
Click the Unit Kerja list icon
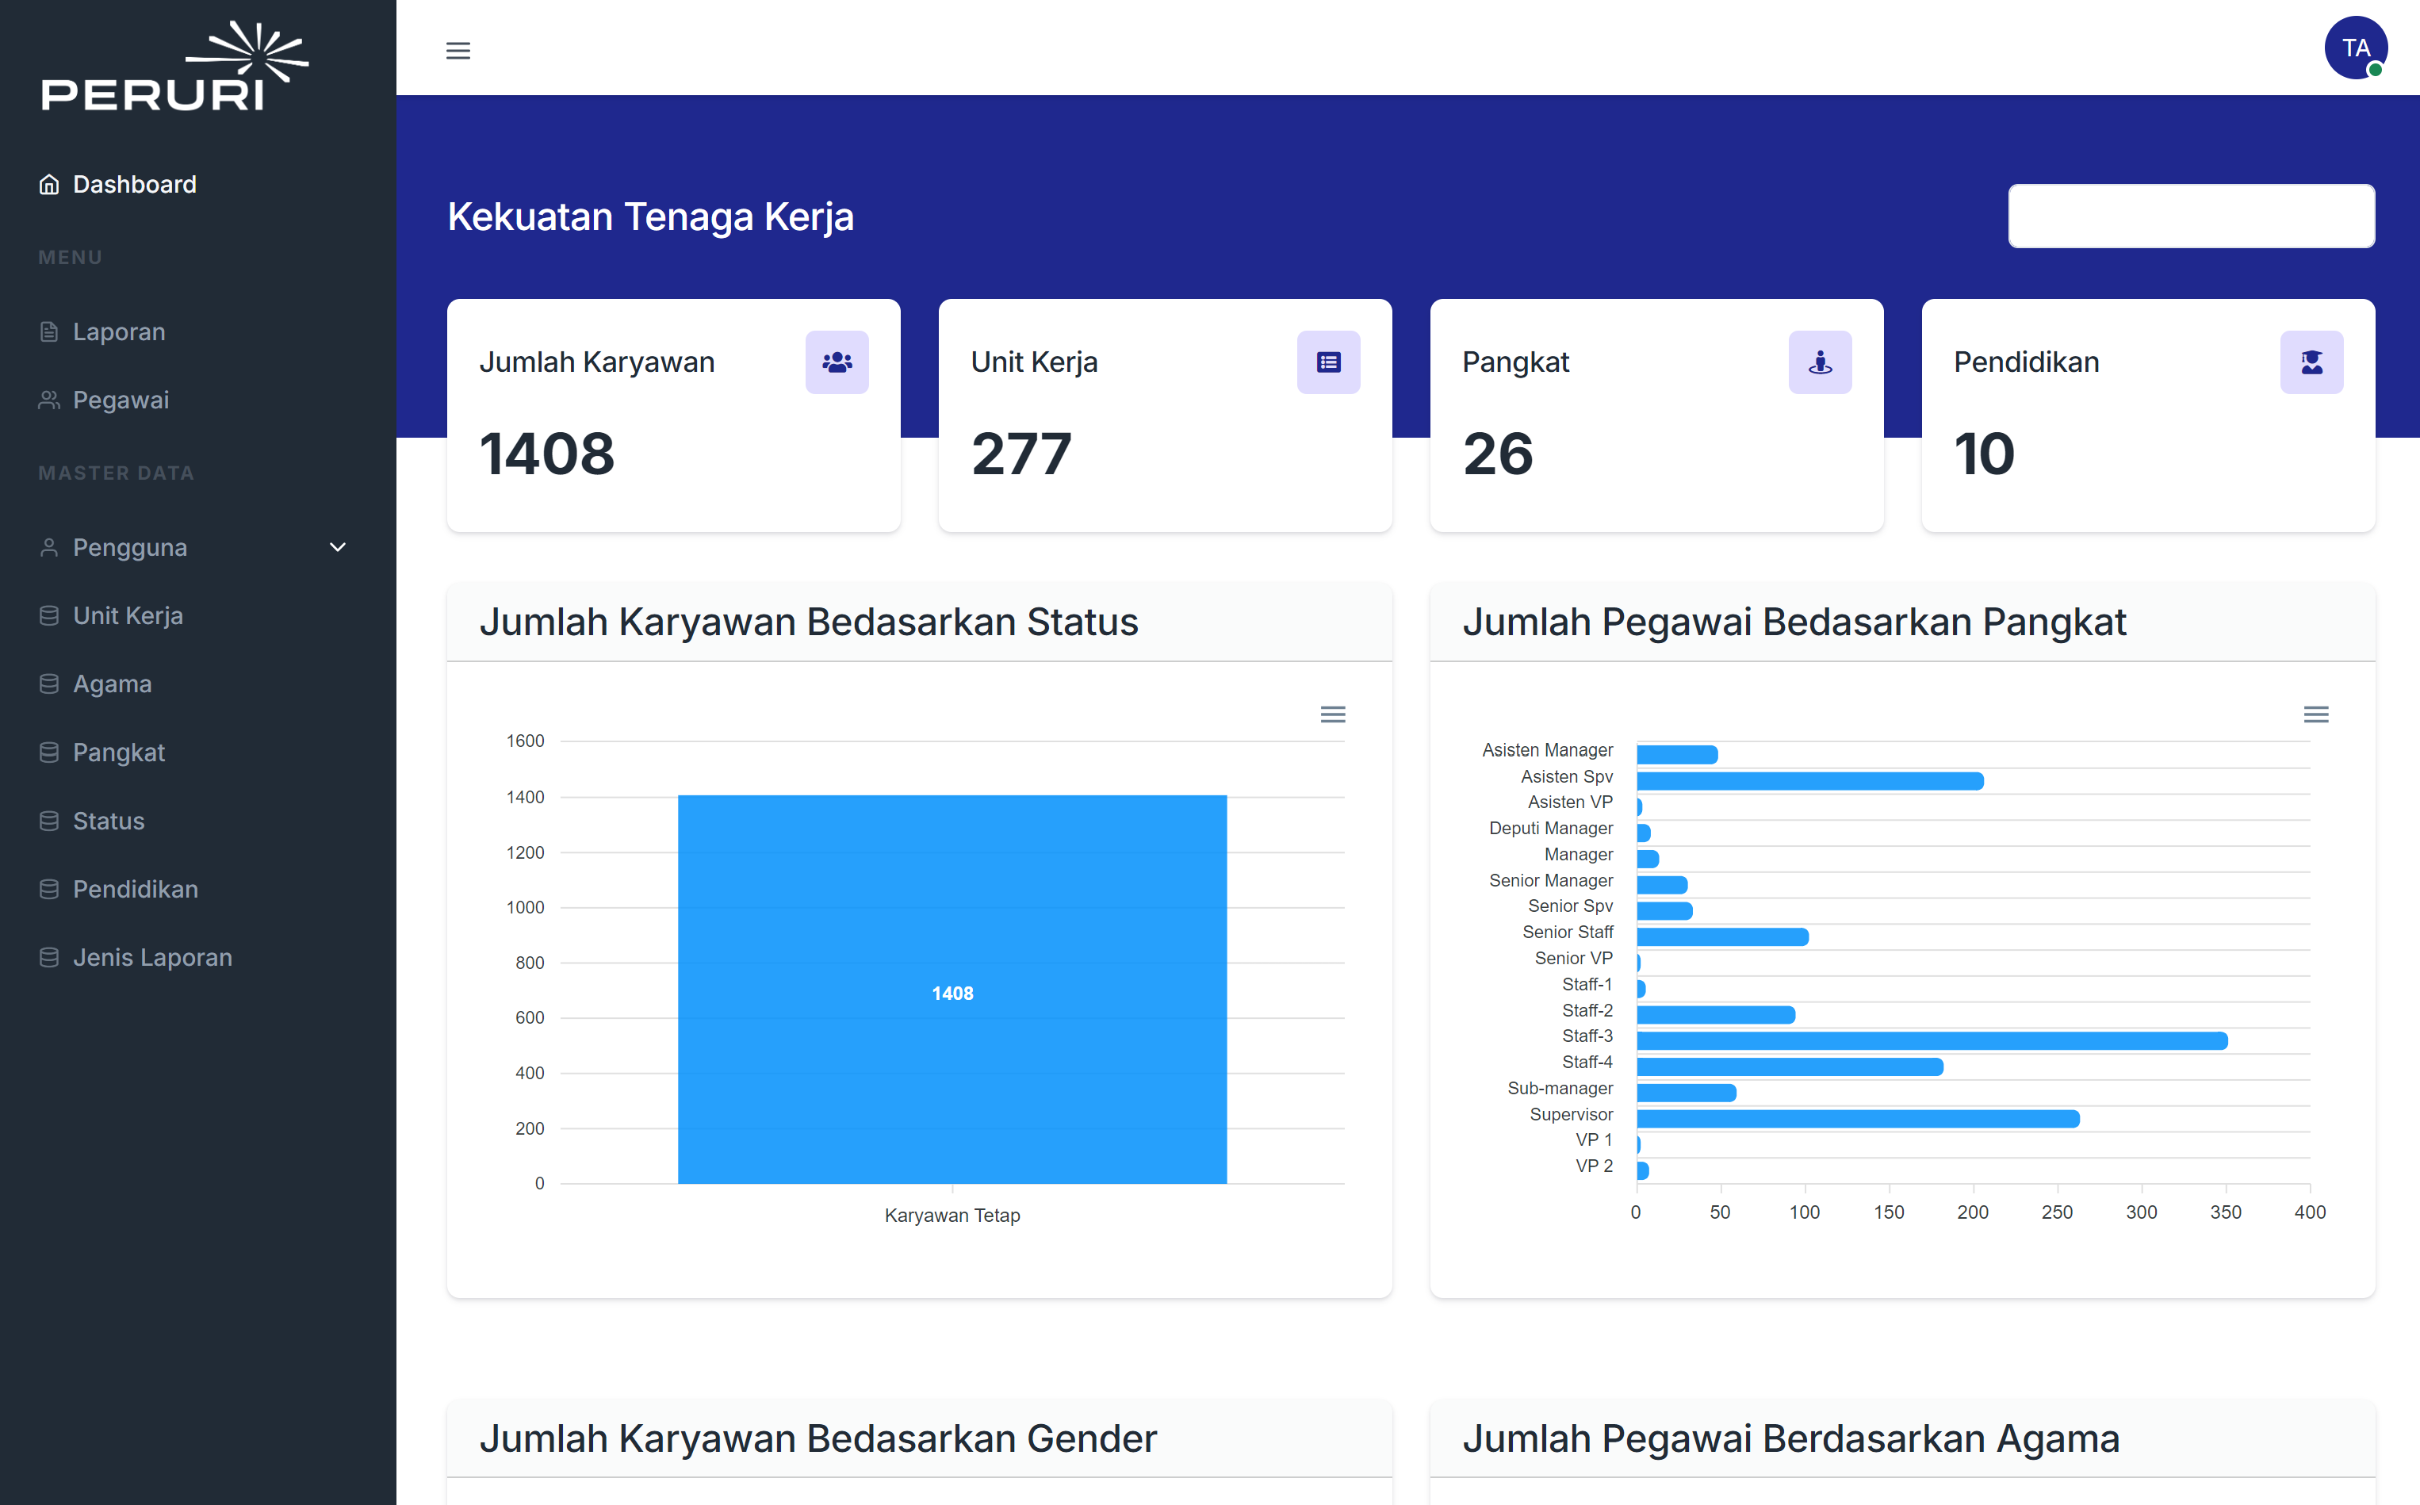point(1328,362)
